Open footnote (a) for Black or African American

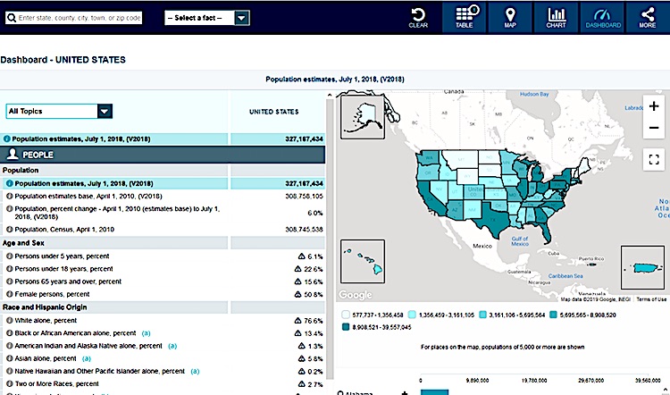tap(147, 333)
